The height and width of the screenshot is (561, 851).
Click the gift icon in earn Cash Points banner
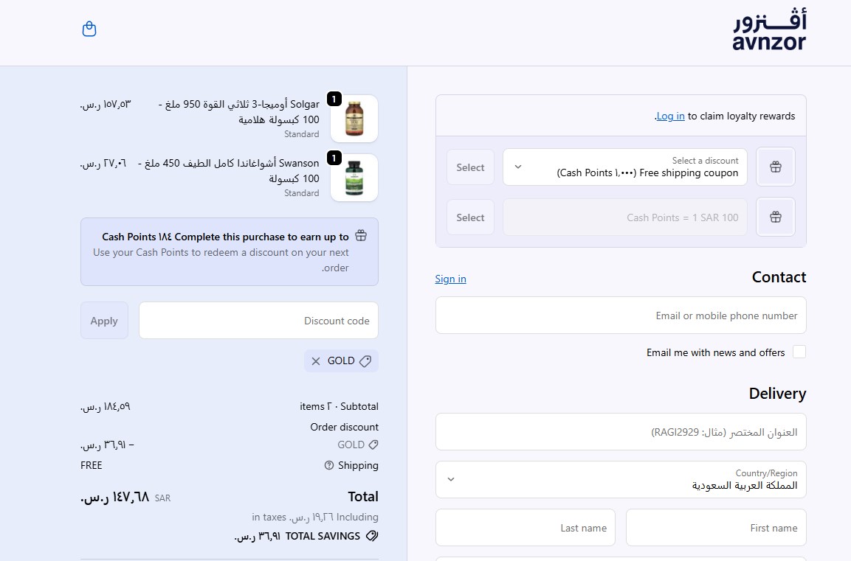361,236
